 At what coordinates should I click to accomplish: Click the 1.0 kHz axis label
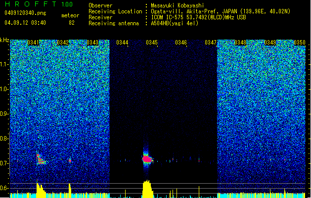[x=4, y=89]
